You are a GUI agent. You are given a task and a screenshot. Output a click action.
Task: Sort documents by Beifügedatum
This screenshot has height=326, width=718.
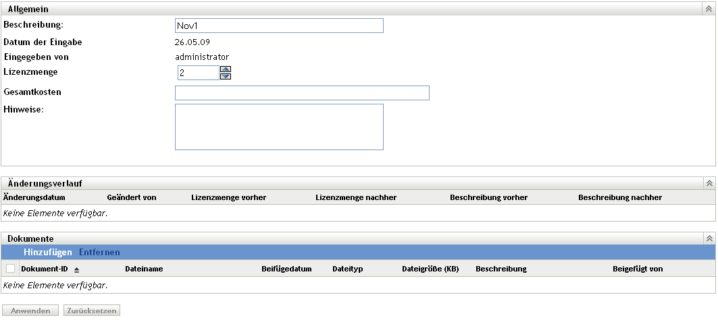(x=286, y=269)
